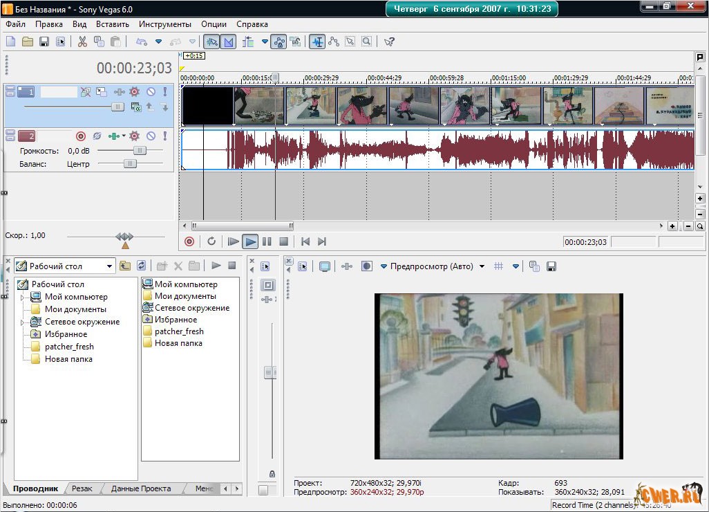This screenshot has height=512, width=709.
Task: Arm audio track 2 for recording
Action: coord(81,136)
